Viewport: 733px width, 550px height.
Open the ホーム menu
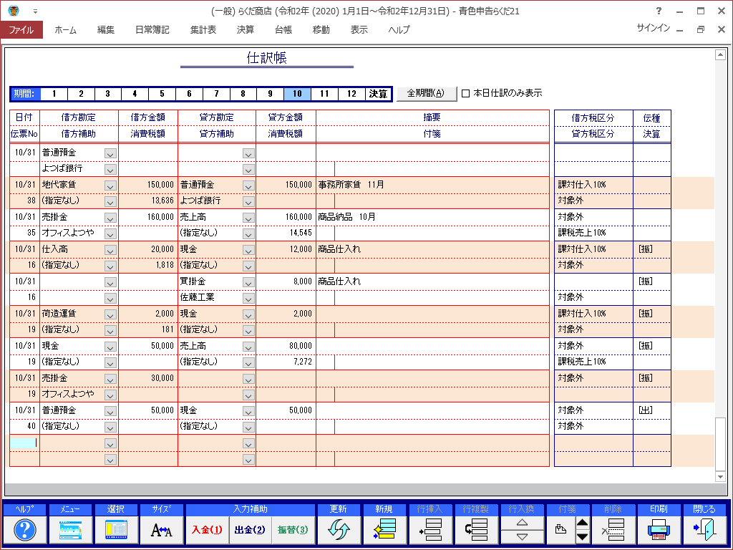point(65,30)
